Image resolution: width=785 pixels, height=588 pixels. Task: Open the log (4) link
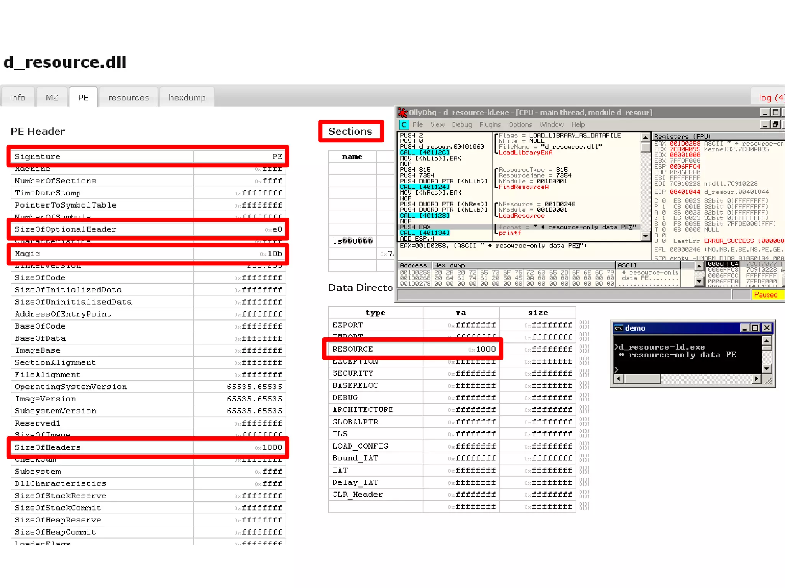coord(770,98)
